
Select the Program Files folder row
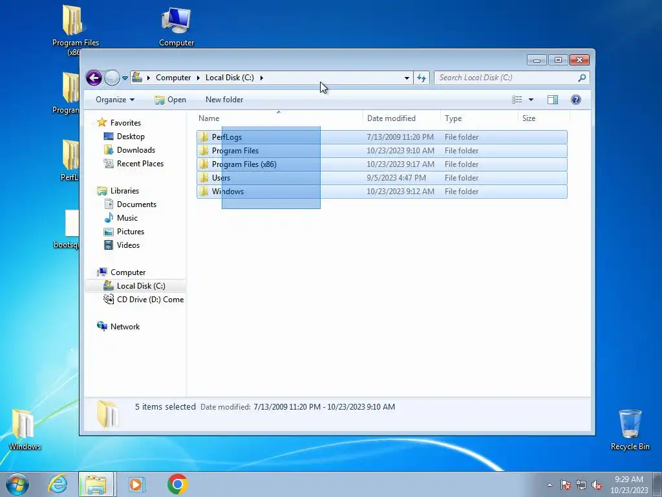[381, 150]
